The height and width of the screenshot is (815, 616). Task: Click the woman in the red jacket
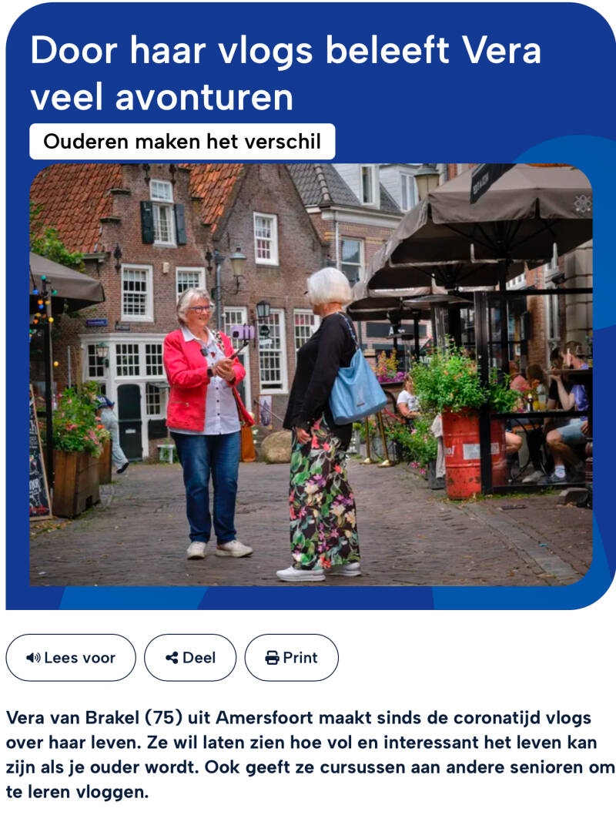click(207, 421)
